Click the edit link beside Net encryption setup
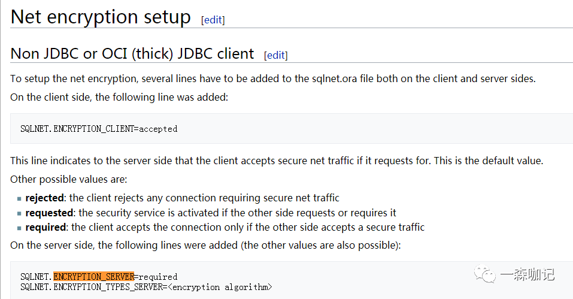This screenshot has height=299, width=573. pyautogui.click(x=213, y=20)
